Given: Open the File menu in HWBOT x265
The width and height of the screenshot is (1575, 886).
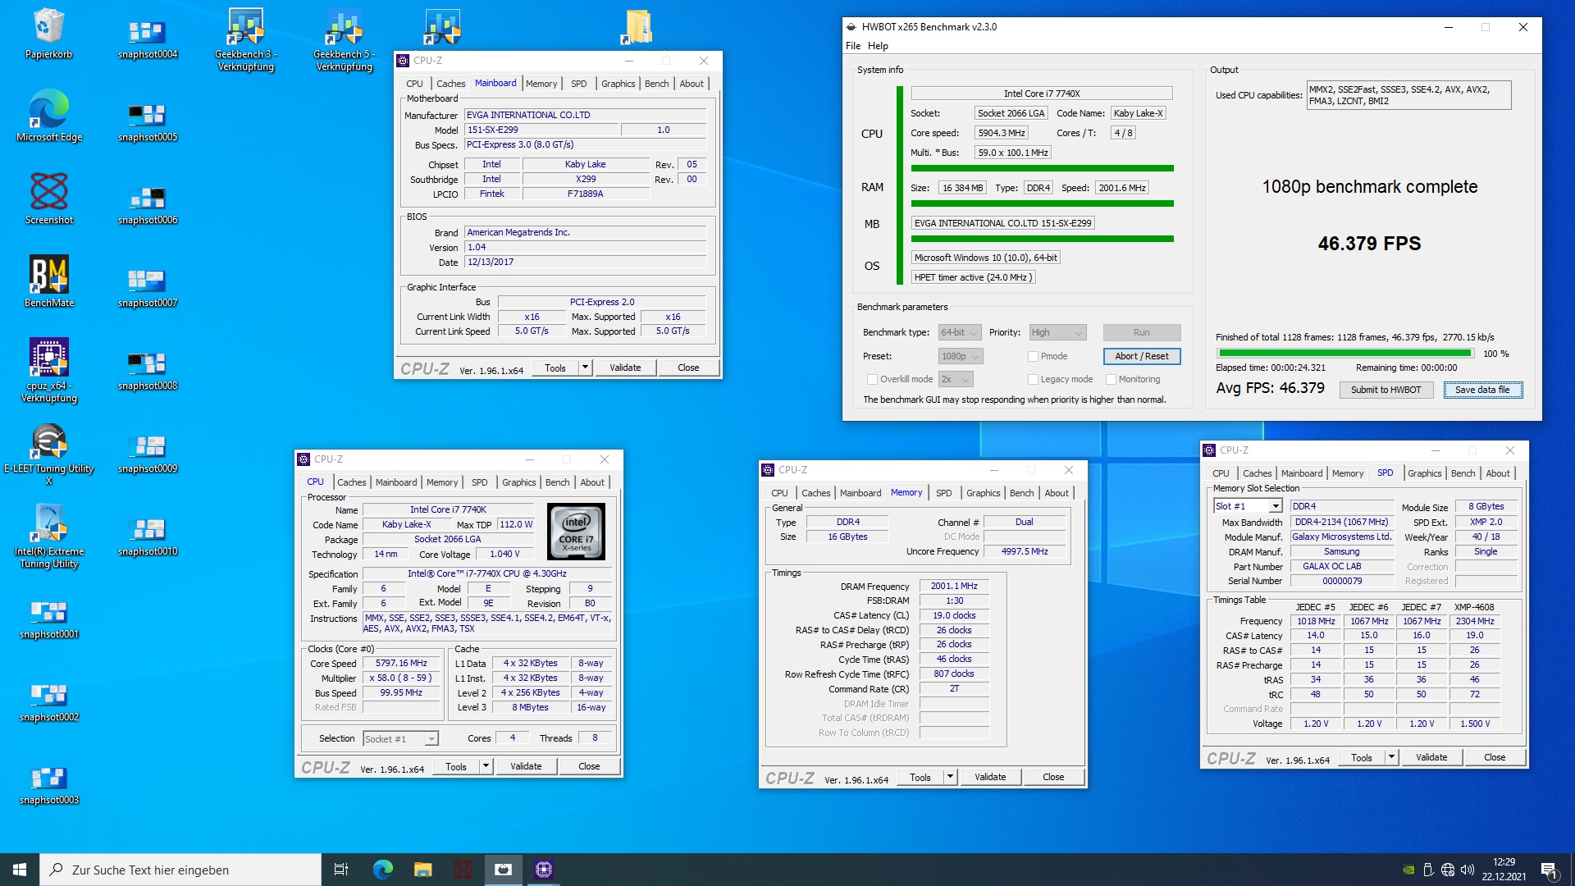Looking at the screenshot, I should pyautogui.click(x=853, y=46).
